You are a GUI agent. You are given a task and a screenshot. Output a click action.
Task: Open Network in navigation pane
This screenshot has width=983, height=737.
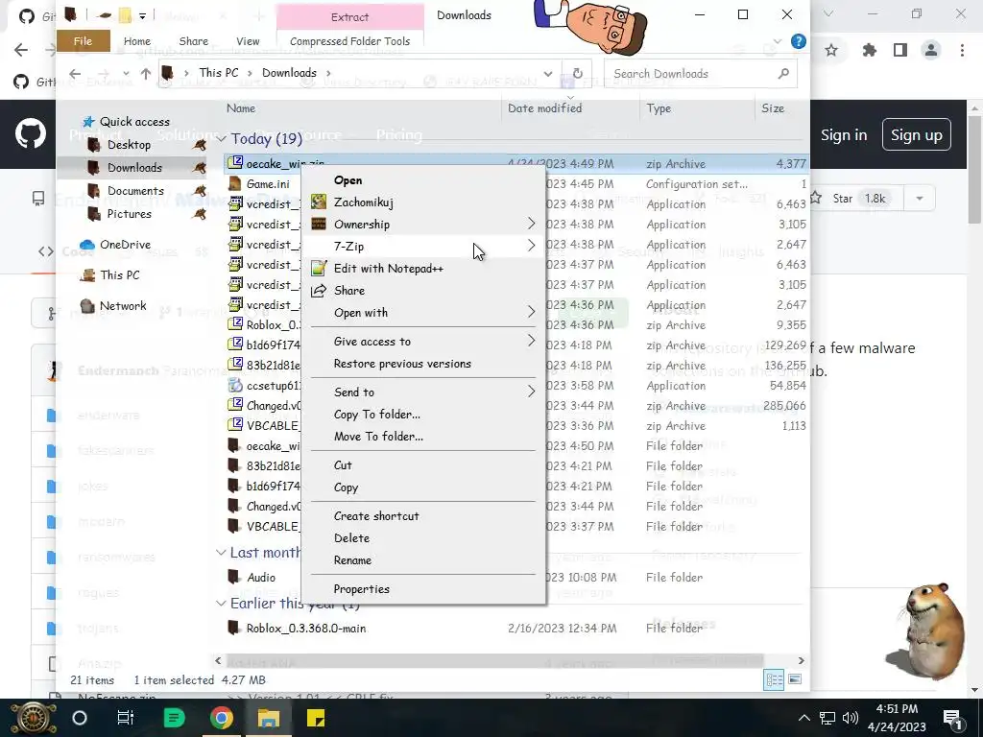pos(123,306)
